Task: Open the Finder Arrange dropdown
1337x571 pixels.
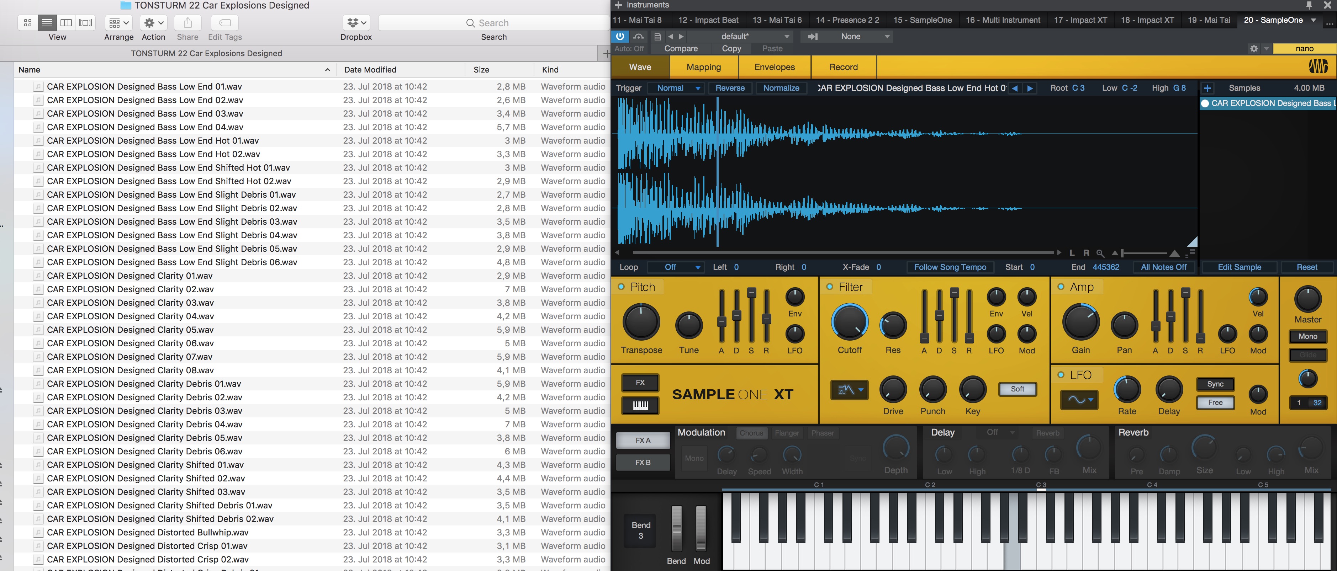Action: click(x=119, y=23)
